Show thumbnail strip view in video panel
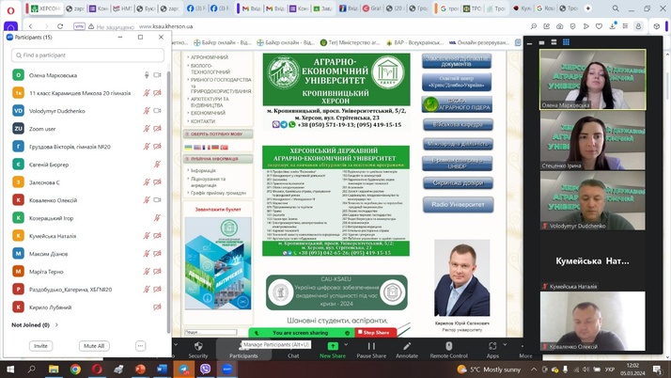671x378 pixels. click(554, 42)
